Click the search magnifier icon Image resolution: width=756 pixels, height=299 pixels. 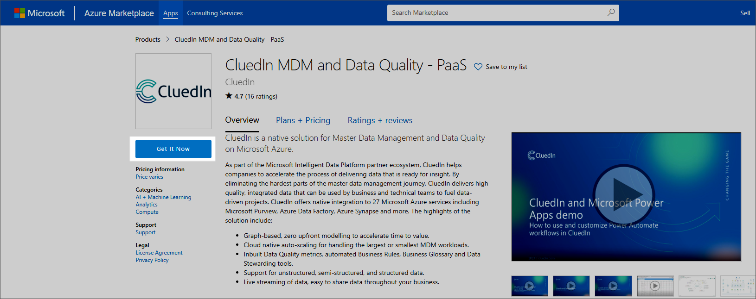(x=611, y=12)
